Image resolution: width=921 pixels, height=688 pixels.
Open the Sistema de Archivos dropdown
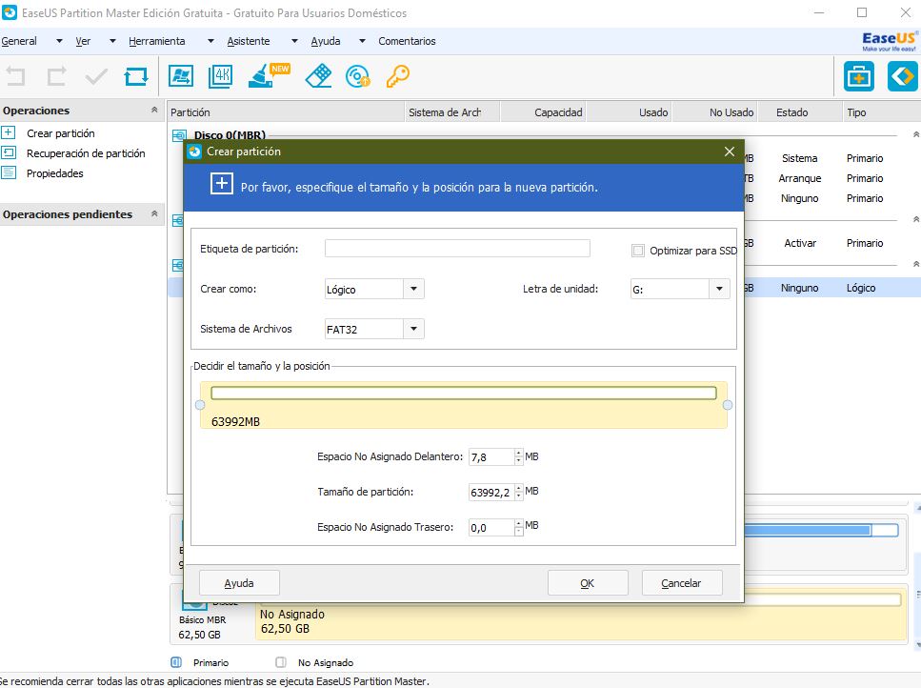click(x=413, y=330)
